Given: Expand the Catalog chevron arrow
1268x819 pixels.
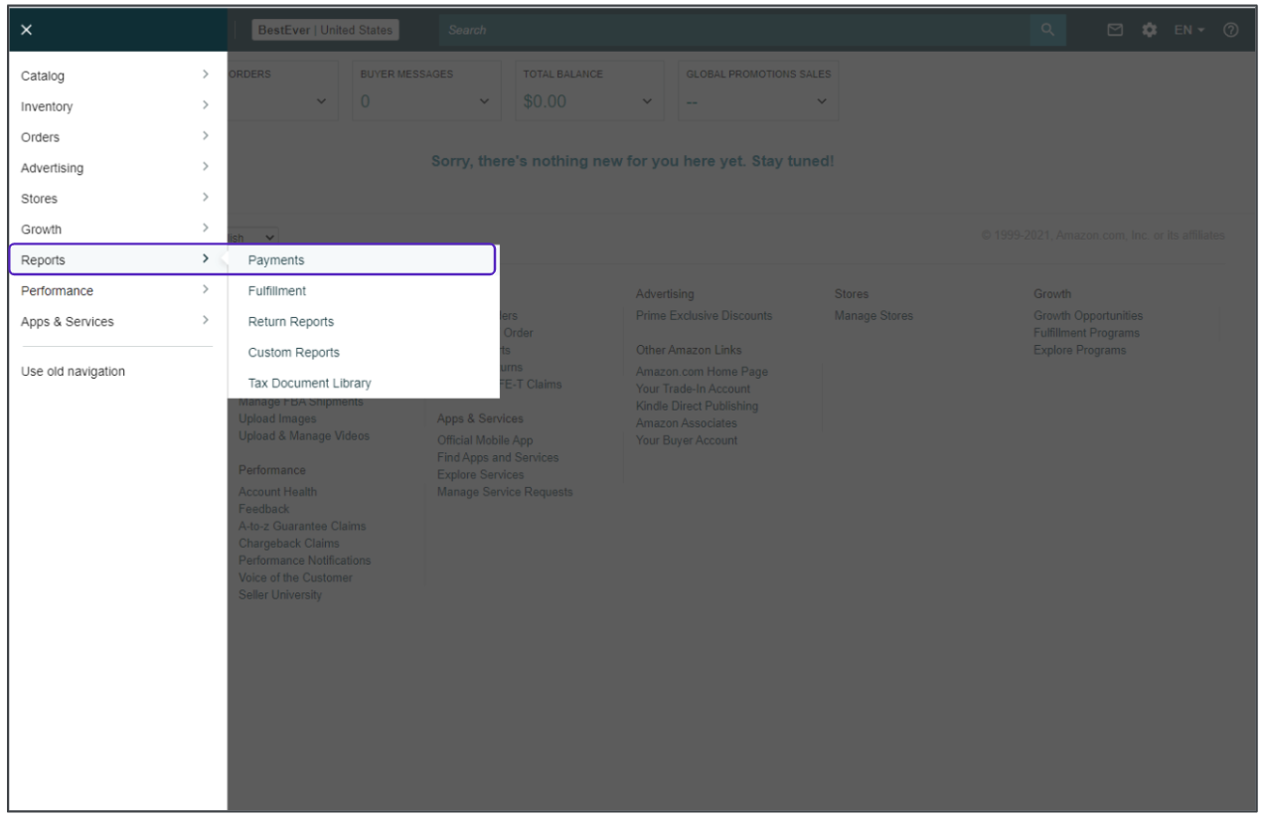Looking at the screenshot, I should tap(205, 75).
